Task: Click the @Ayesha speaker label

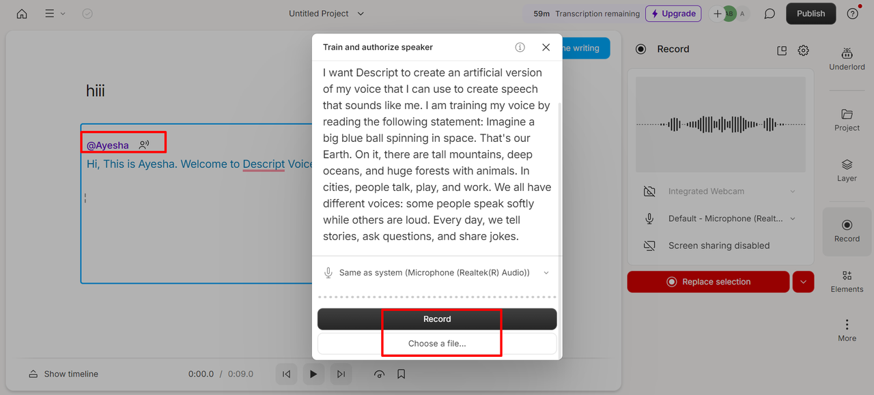Action: point(108,145)
